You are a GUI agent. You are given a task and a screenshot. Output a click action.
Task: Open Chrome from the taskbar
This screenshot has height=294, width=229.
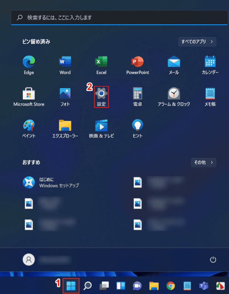(x=170, y=286)
